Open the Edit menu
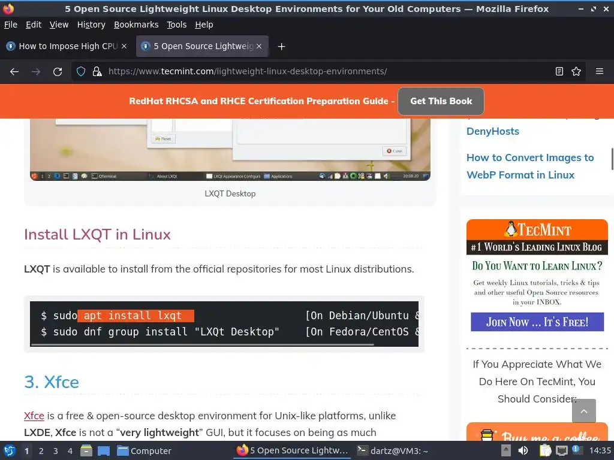 point(34,25)
